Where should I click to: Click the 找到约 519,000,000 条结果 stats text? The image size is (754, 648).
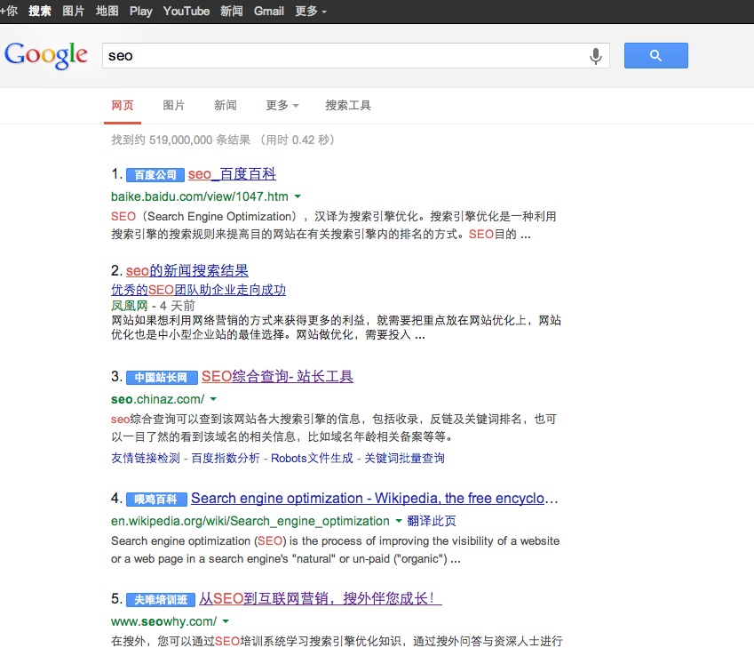pyautogui.click(x=181, y=140)
